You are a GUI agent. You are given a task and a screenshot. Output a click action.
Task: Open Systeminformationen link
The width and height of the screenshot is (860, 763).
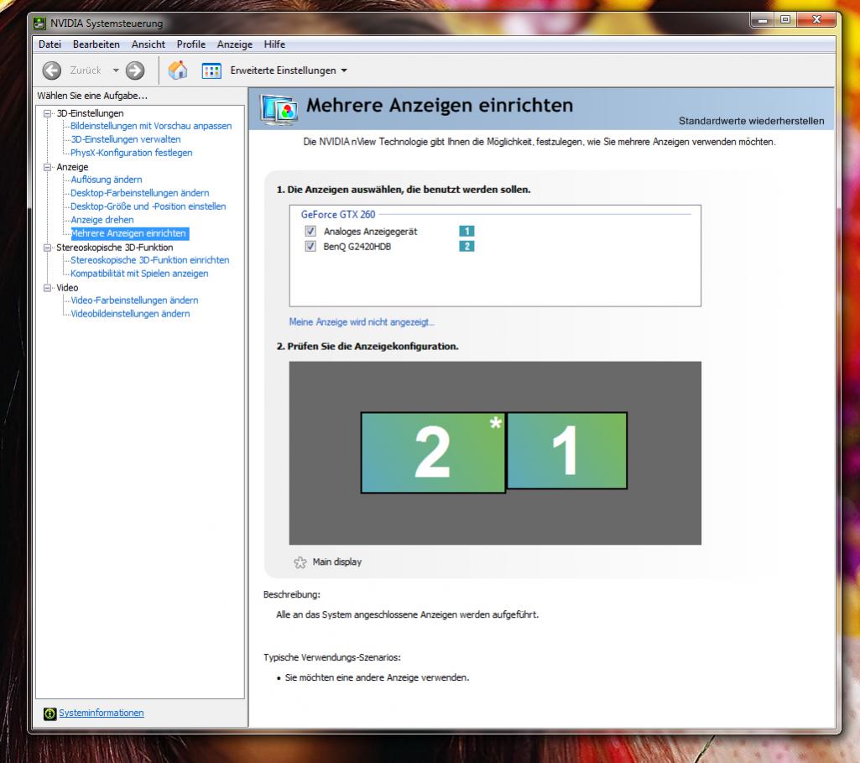102,713
